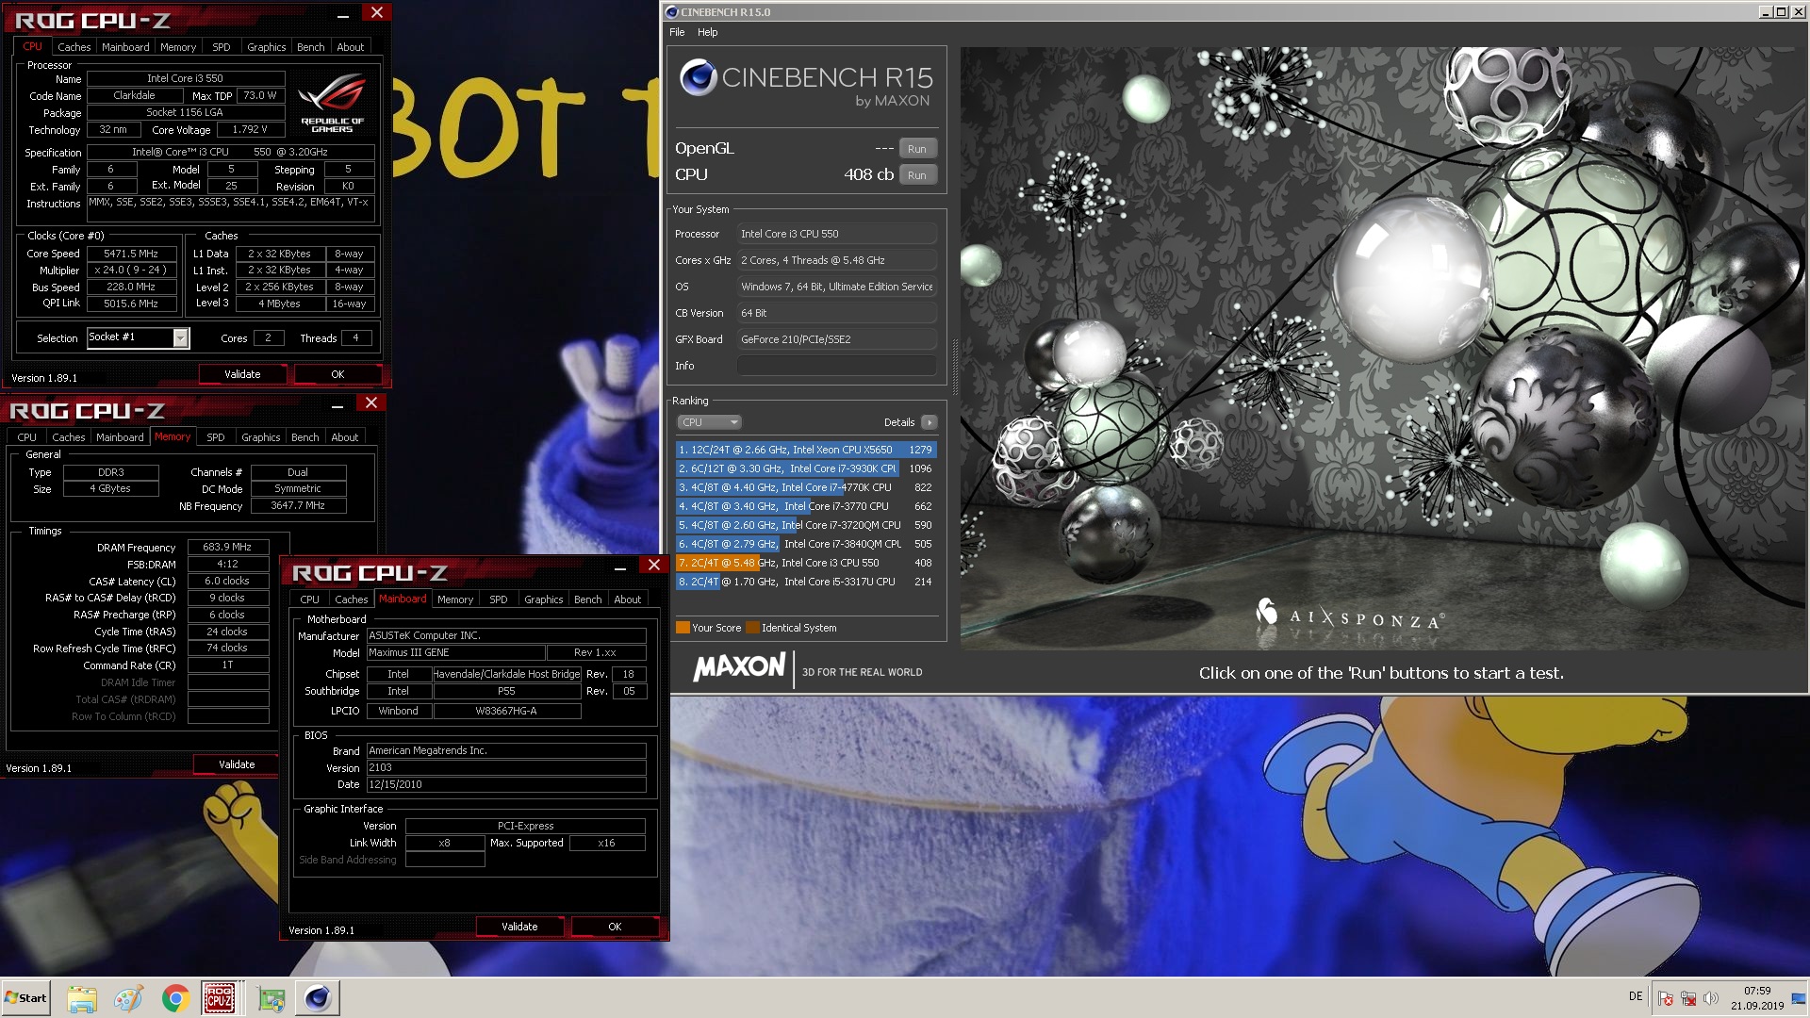This screenshot has height=1018, width=1810.
Task: Open the volume speaker tray icon
Action: 1711,998
